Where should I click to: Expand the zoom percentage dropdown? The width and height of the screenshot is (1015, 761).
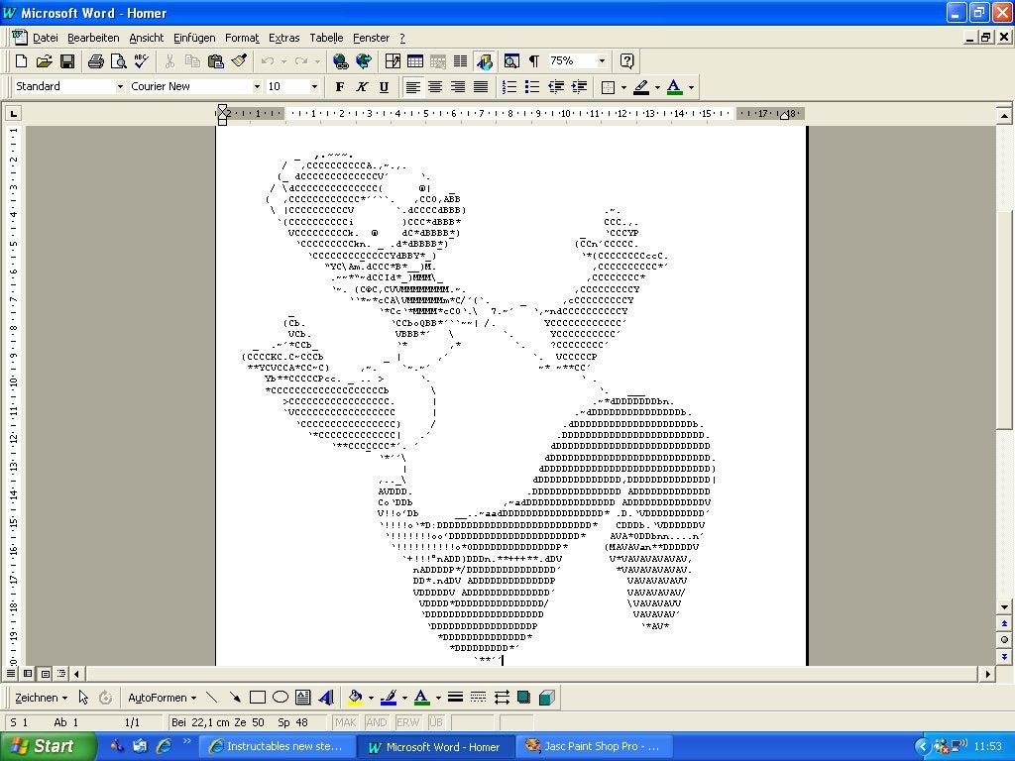[x=602, y=61]
